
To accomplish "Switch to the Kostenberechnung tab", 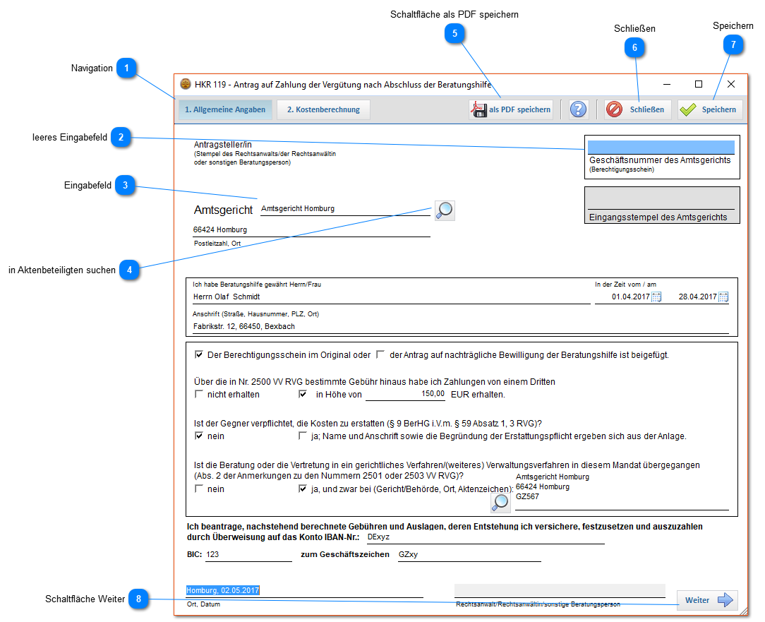I will 323,109.
